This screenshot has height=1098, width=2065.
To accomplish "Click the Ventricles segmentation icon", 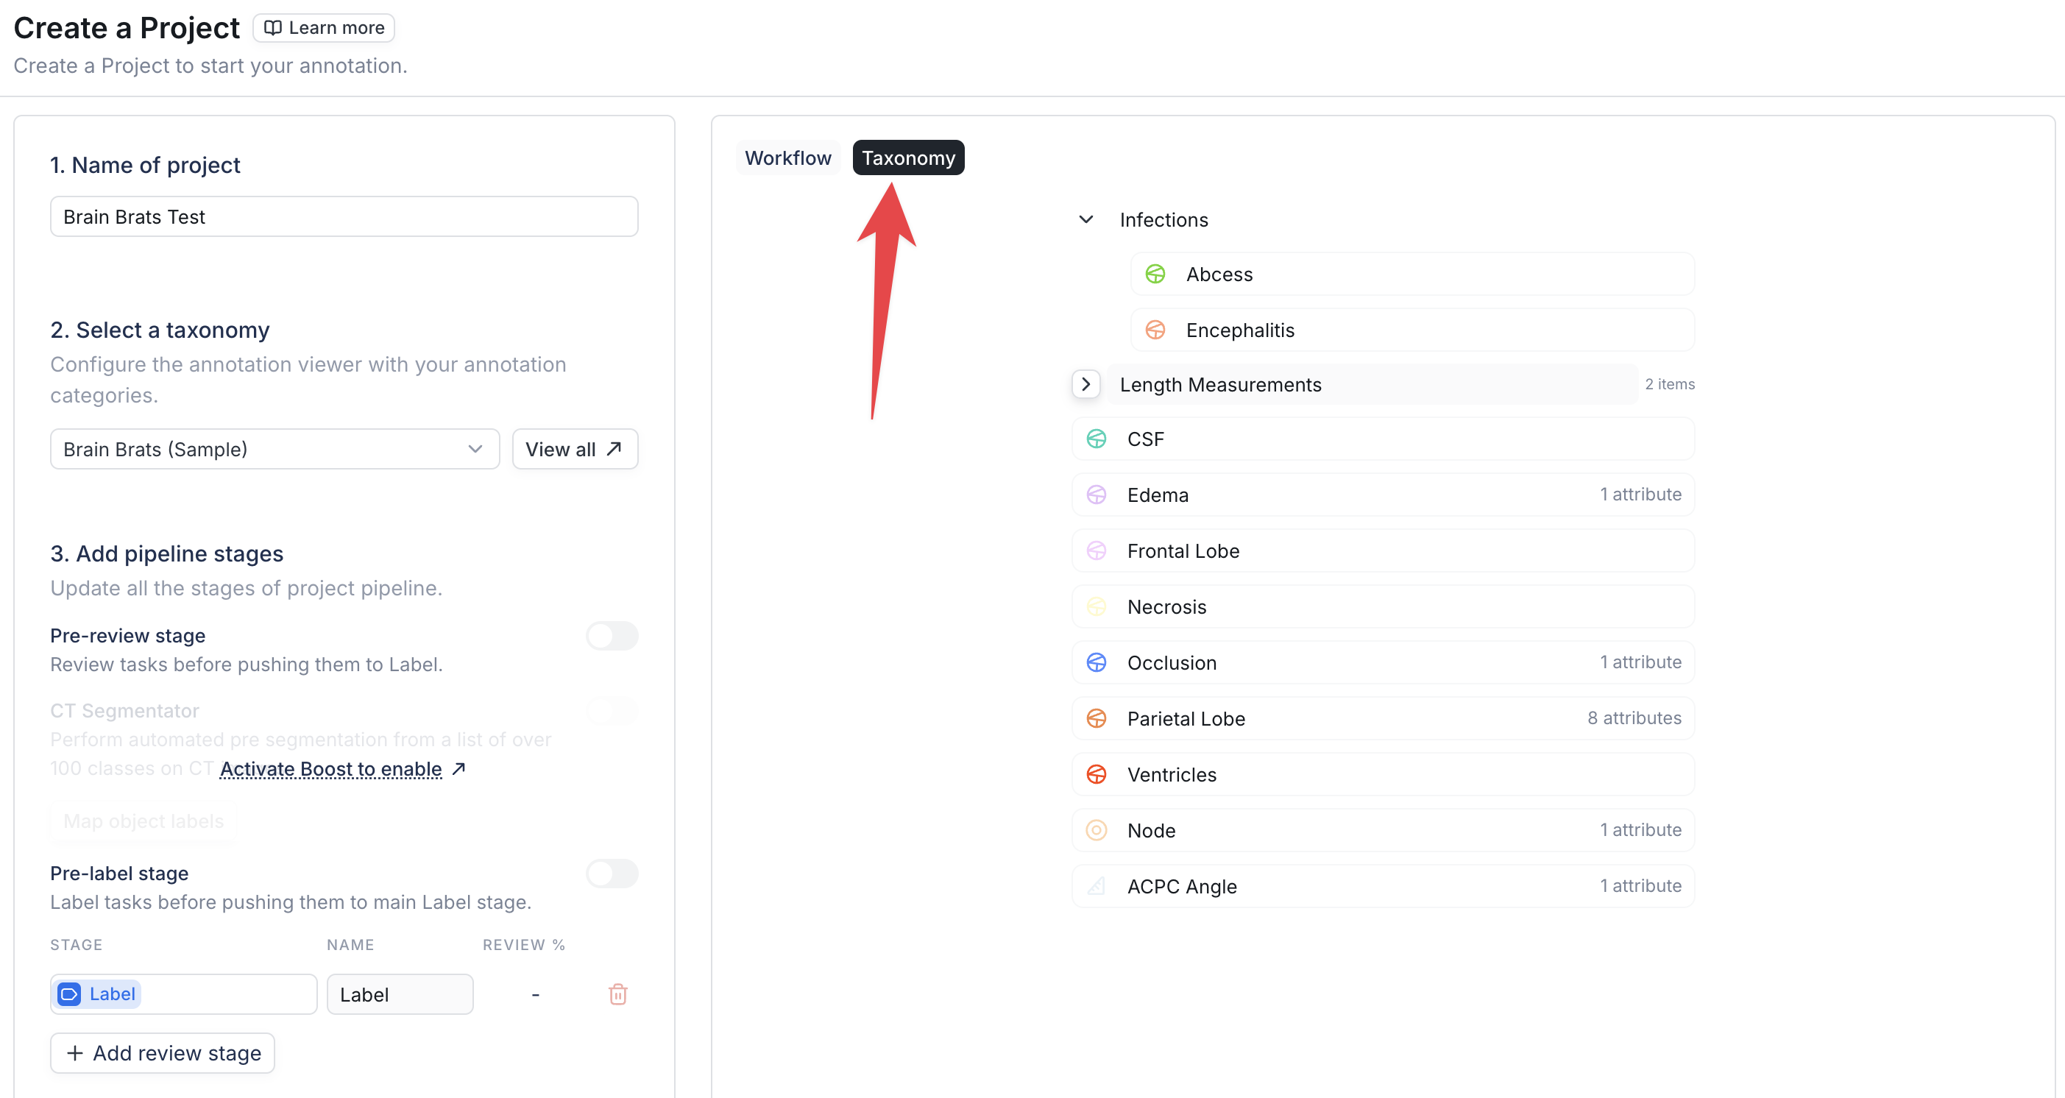I will click(x=1096, y=774).
